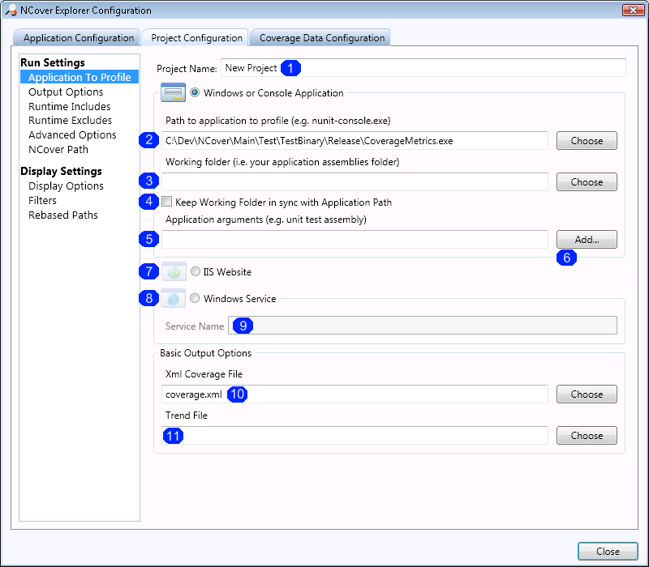Go to Advanced Options page

click(x=72, y=134)
